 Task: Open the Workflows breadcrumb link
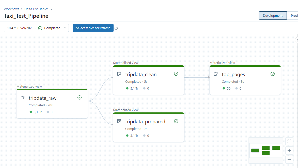(11, 9)
